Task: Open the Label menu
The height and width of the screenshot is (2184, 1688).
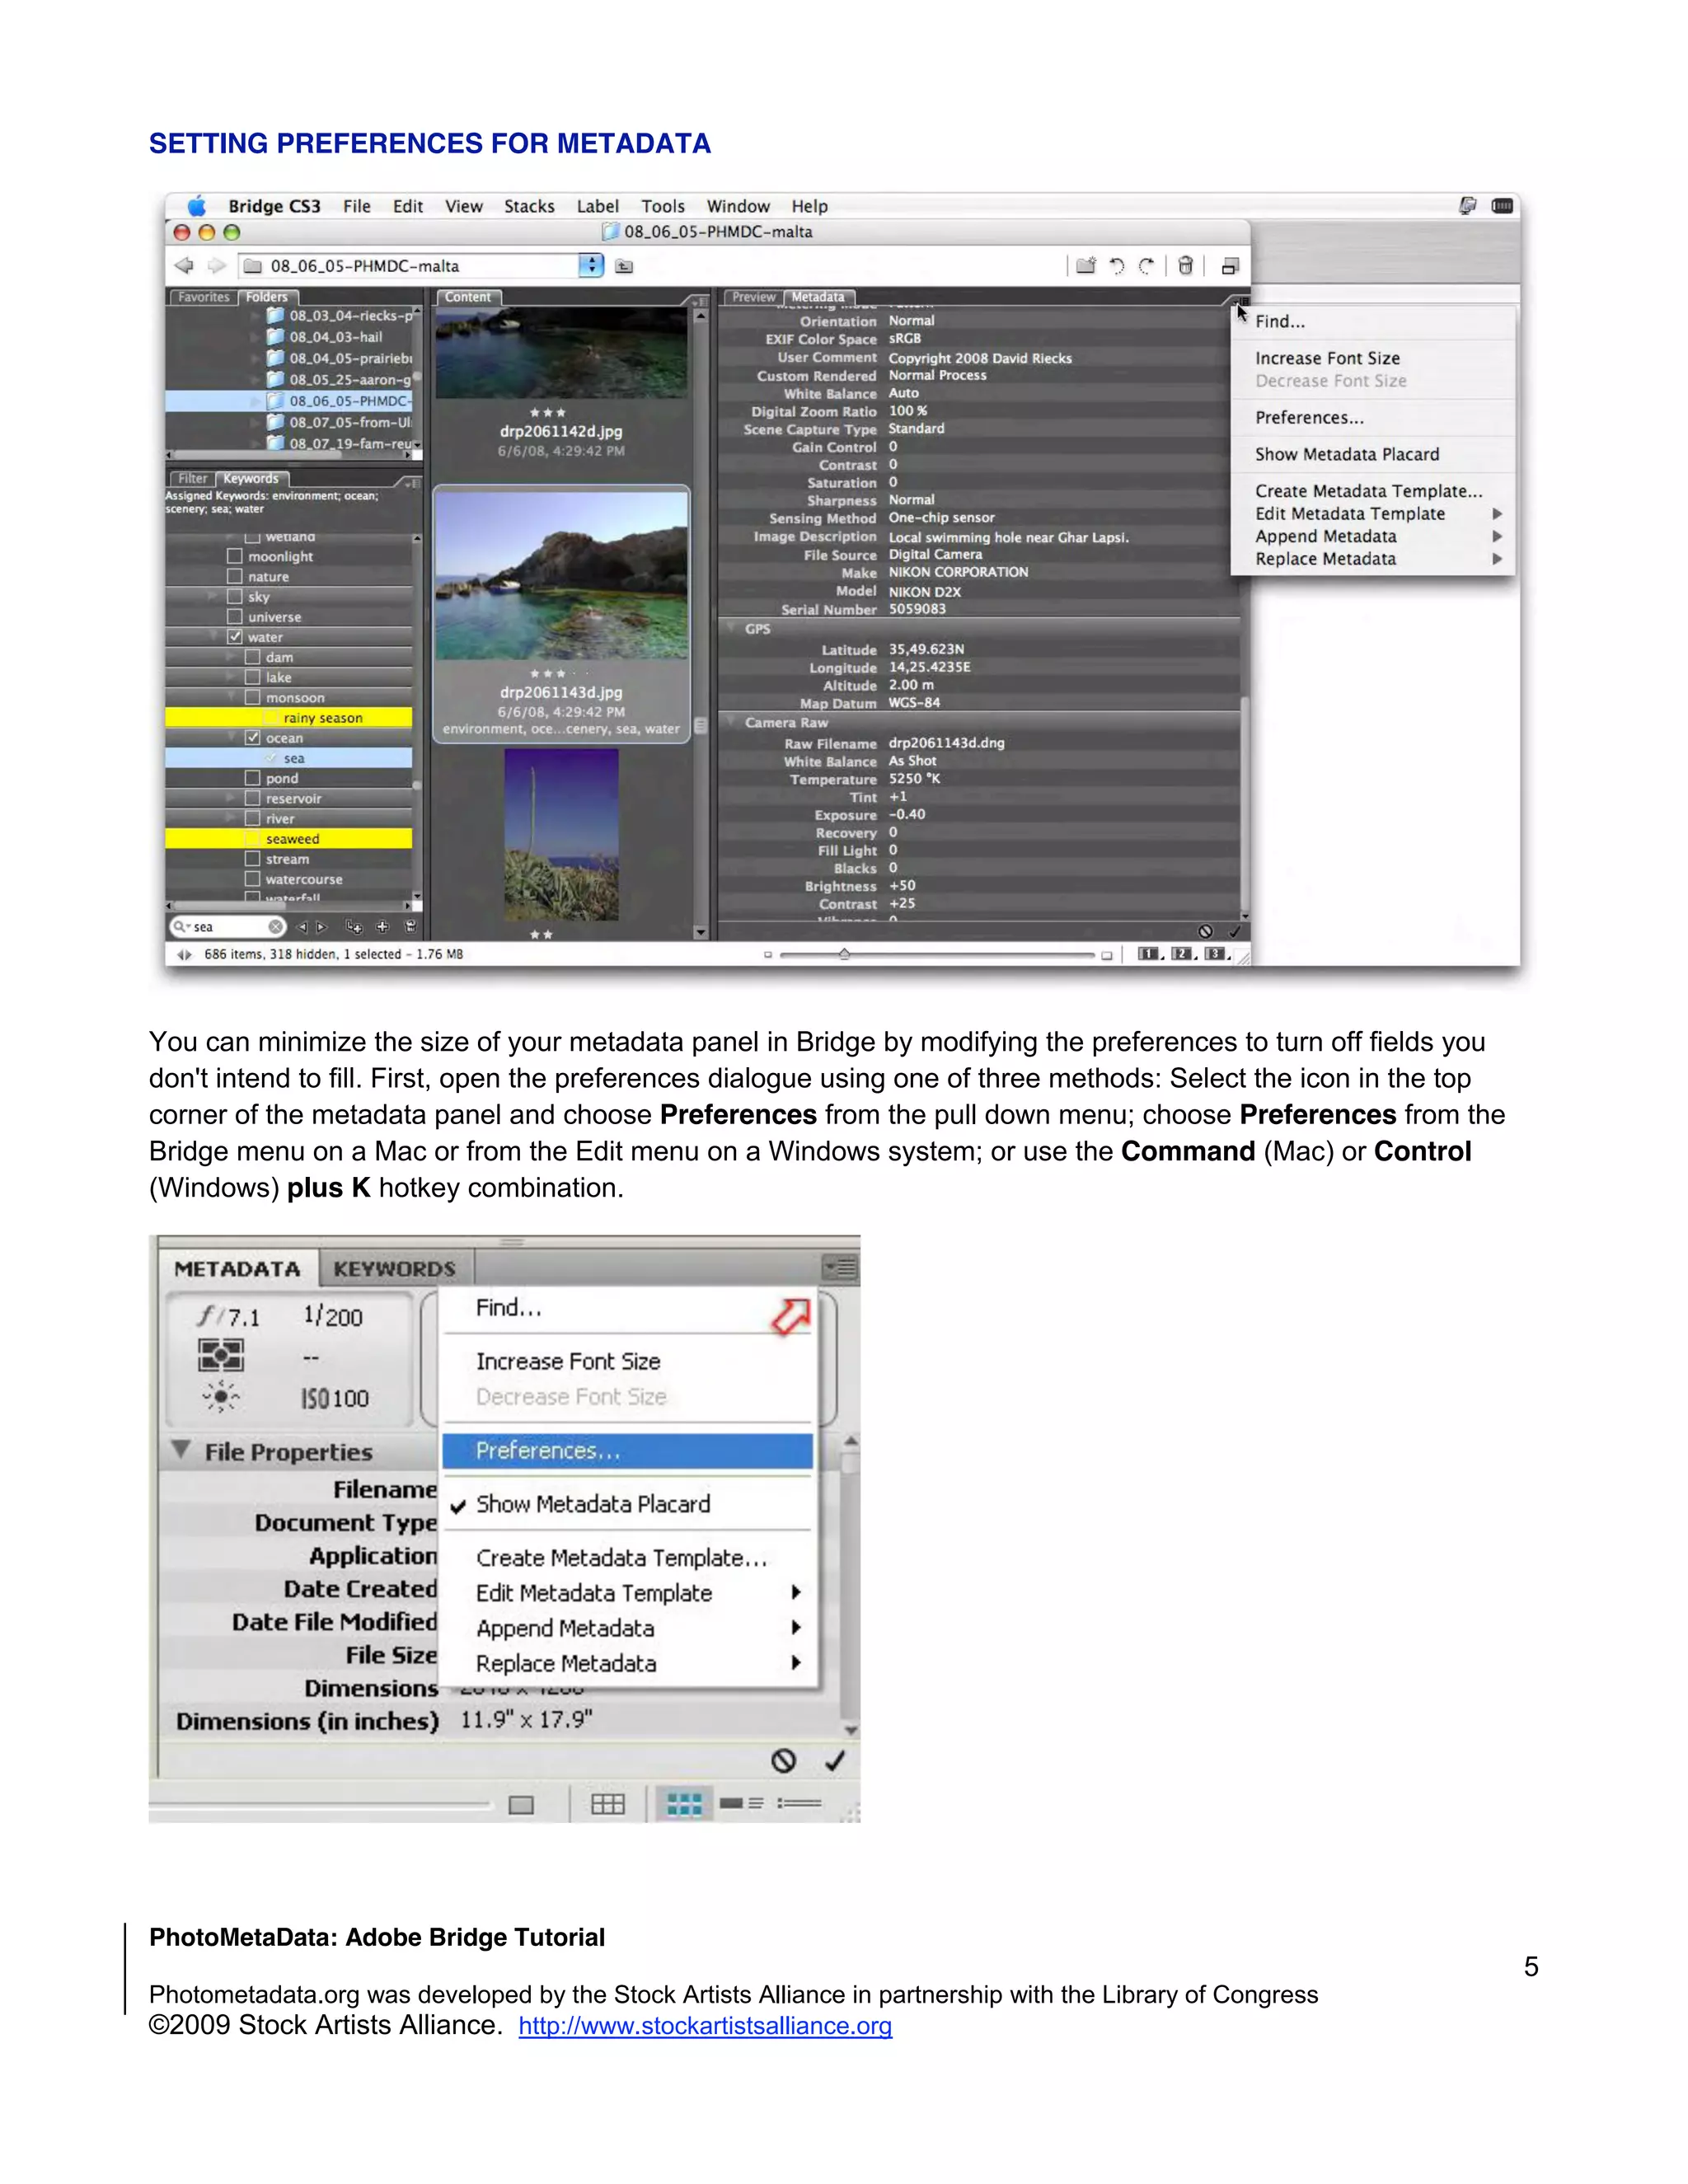Action: (x=597, y=206)
